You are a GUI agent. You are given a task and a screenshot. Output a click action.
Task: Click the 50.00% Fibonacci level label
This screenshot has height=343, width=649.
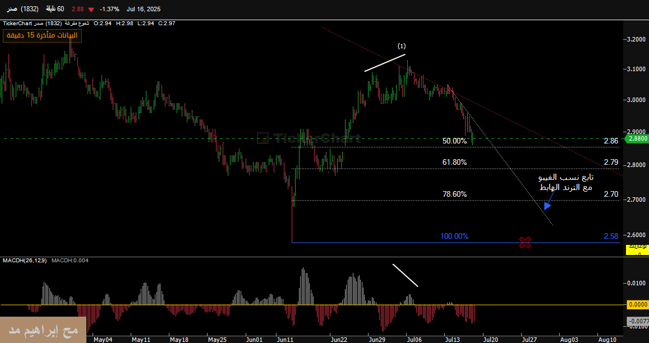click(x=454, y=141)
